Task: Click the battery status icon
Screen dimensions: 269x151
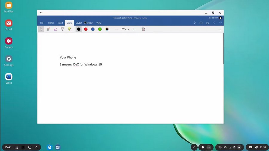Action: (234, 147)
